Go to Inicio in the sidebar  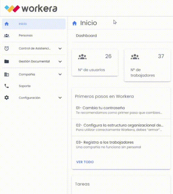pyautogui.click(x=34, y=24)
